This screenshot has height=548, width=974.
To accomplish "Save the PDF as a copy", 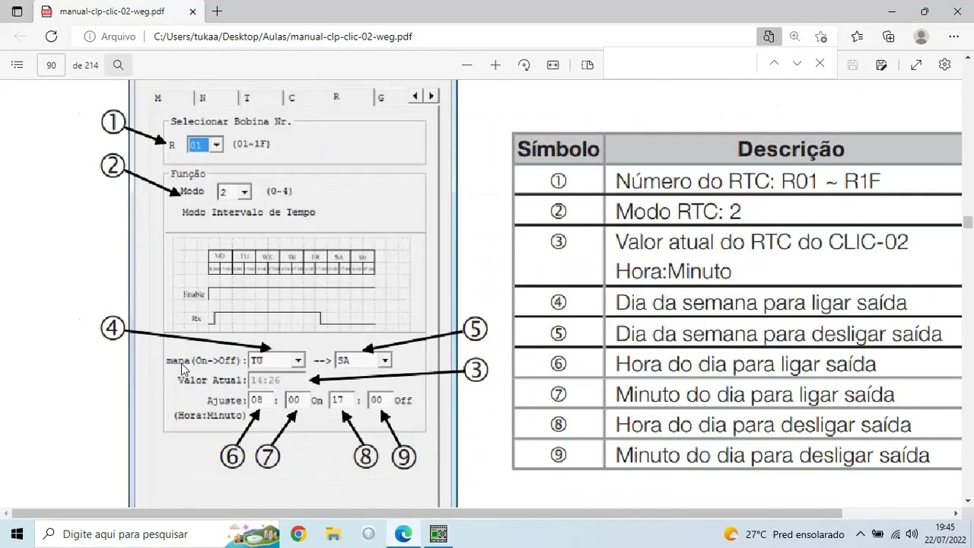I will 881,65.
